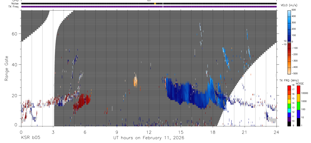Click the purple TX Freq bar at the top
This screenshot has width=311, height=143.
pyautogui.click(x=149, y=7)
